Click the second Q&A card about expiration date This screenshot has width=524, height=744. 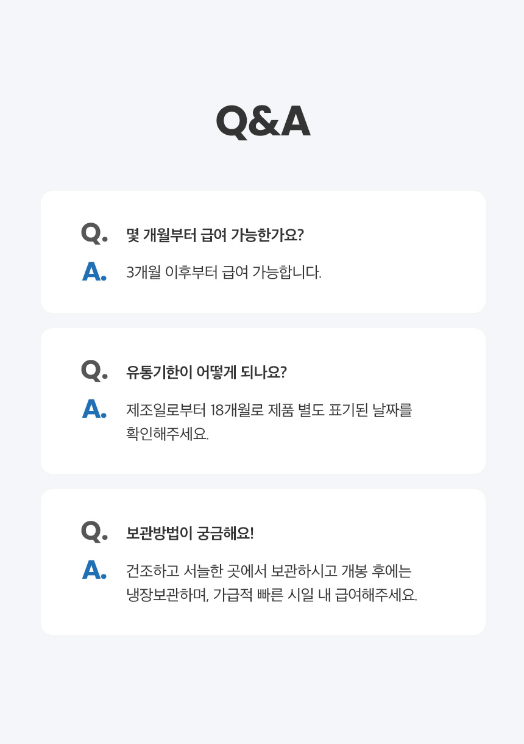(263, 401)
